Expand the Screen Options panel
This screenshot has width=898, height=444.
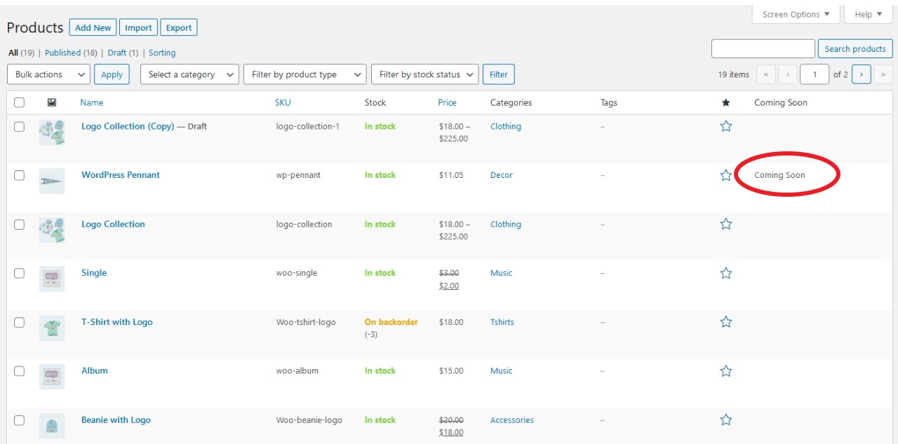click(x=796, y=14)
